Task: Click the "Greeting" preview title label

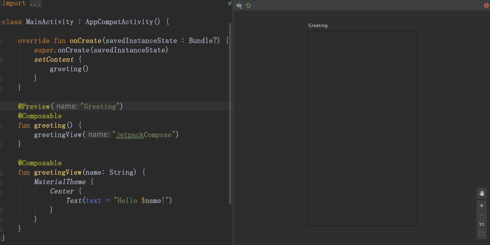Action: (318, 26)
